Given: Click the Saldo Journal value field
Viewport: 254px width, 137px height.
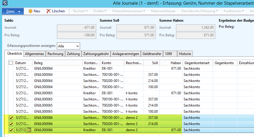Looking at the screenshot, I should tap(76, 28).
